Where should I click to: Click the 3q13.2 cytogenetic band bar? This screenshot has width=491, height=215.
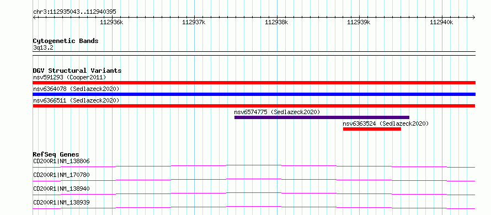pos(254,53)
